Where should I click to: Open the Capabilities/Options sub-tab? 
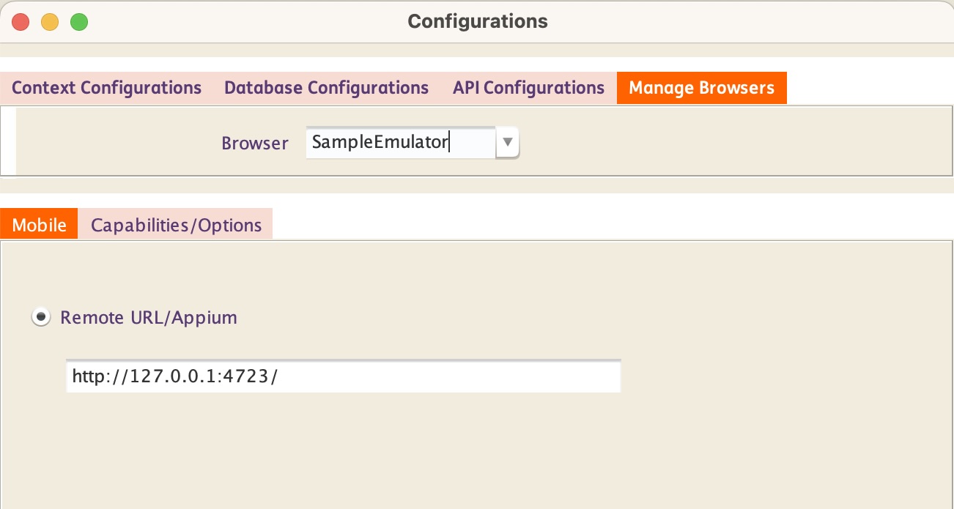pyautogui.click(x=176, y=225)
